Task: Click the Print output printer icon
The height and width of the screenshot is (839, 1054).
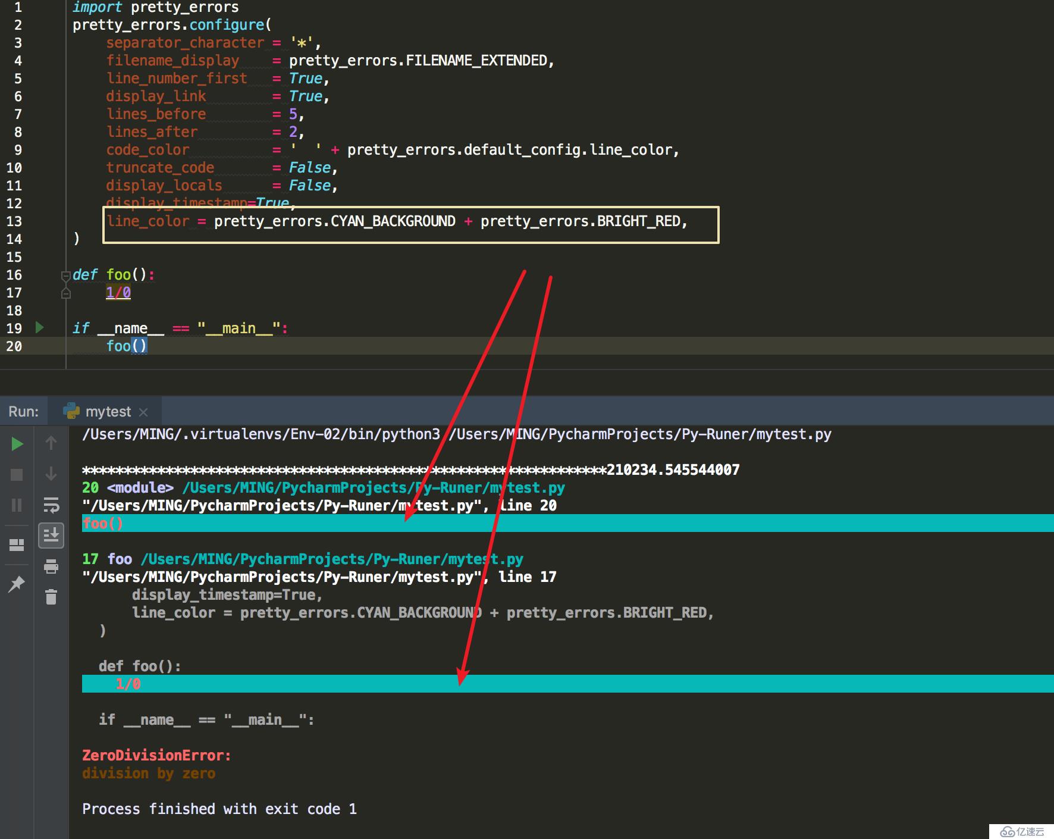Action: click(51, 566)
